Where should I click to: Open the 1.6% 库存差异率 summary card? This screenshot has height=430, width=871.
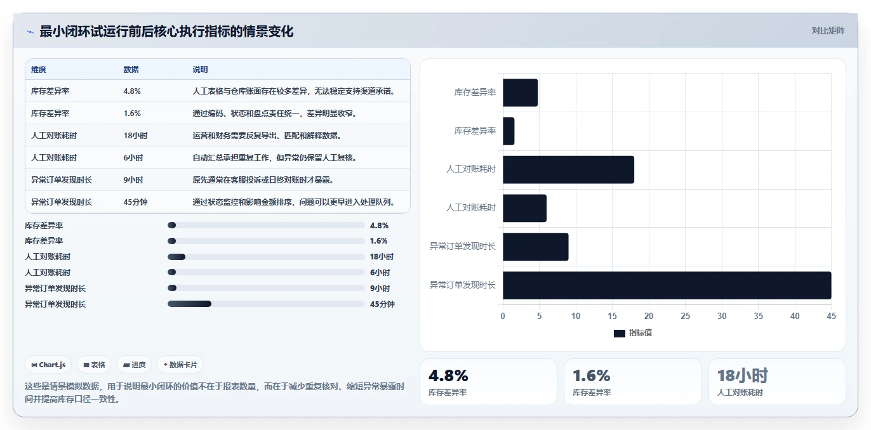tap(632, 382)
